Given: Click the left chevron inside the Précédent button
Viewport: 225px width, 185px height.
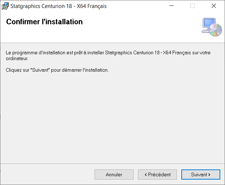Looking at the screenshot, I should point(146,175).
